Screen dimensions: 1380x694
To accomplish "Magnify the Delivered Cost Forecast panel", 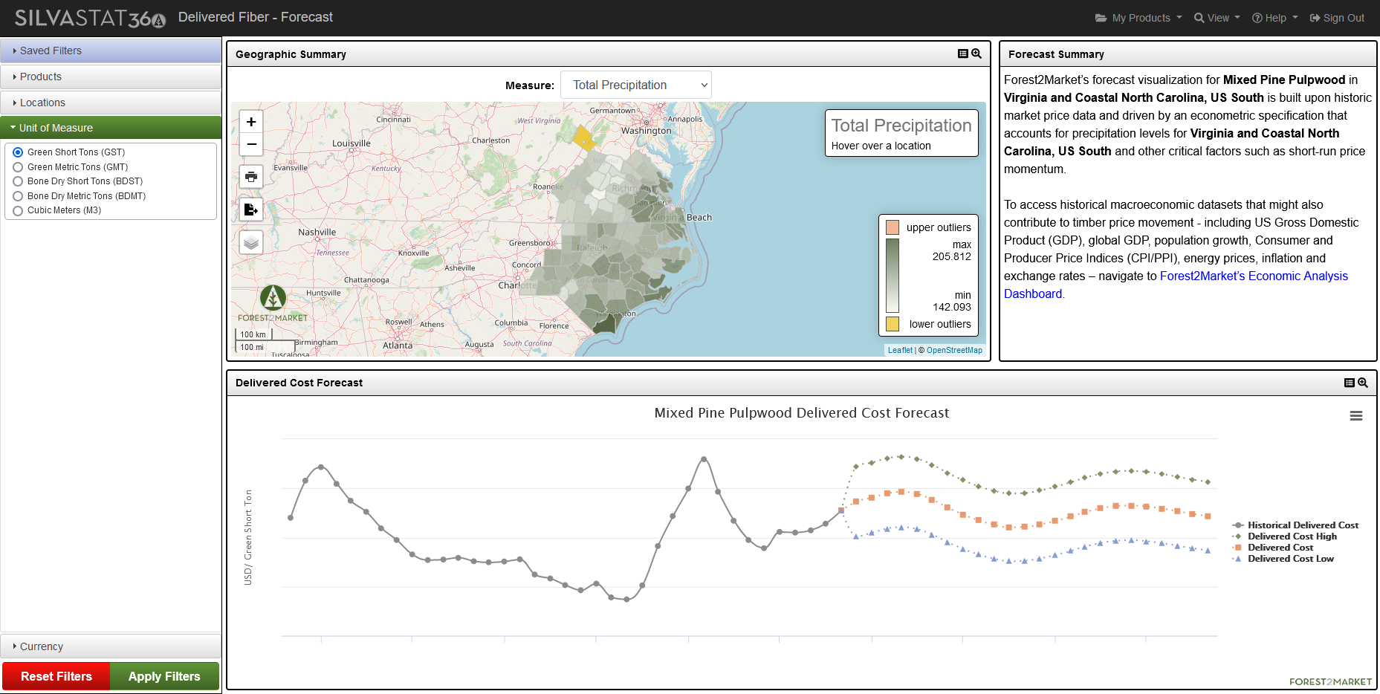I will 1363,383.
